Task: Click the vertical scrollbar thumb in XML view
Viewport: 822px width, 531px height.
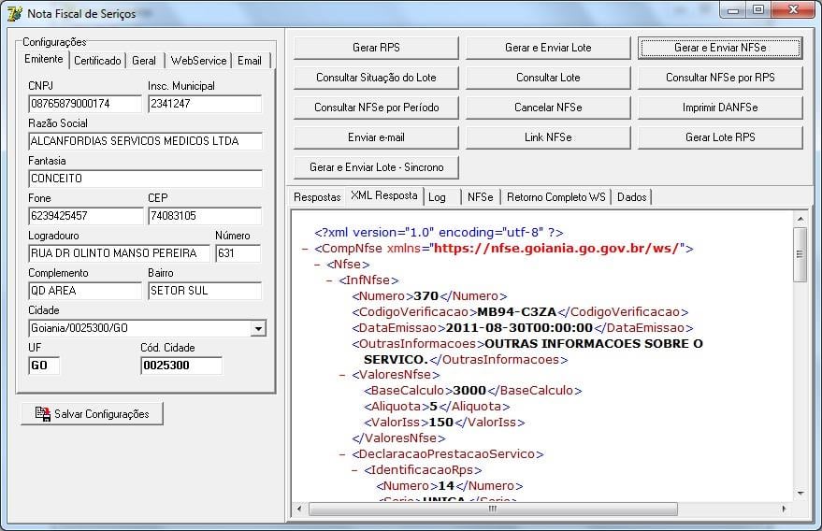Action: point(800,254)
